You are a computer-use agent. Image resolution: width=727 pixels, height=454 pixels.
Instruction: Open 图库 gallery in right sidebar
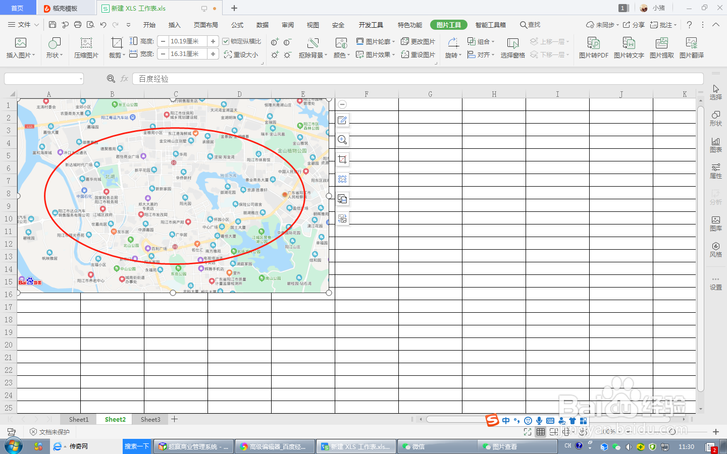716,223
